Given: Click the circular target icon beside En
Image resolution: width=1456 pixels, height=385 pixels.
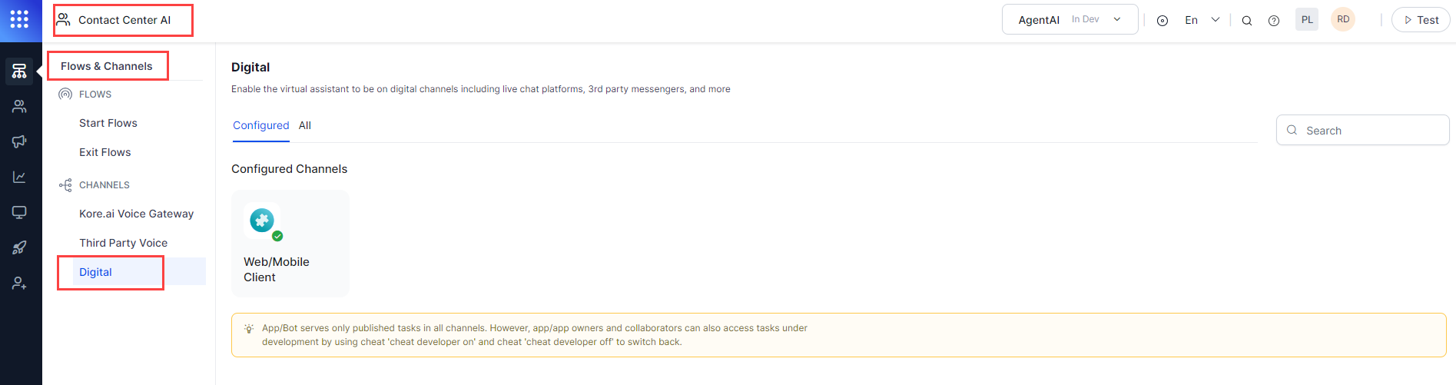Looking at the screenshot, I should coord(1162,21).
